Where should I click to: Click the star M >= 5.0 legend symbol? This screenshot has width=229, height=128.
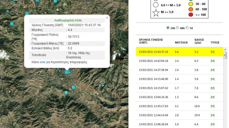[156, 13]
